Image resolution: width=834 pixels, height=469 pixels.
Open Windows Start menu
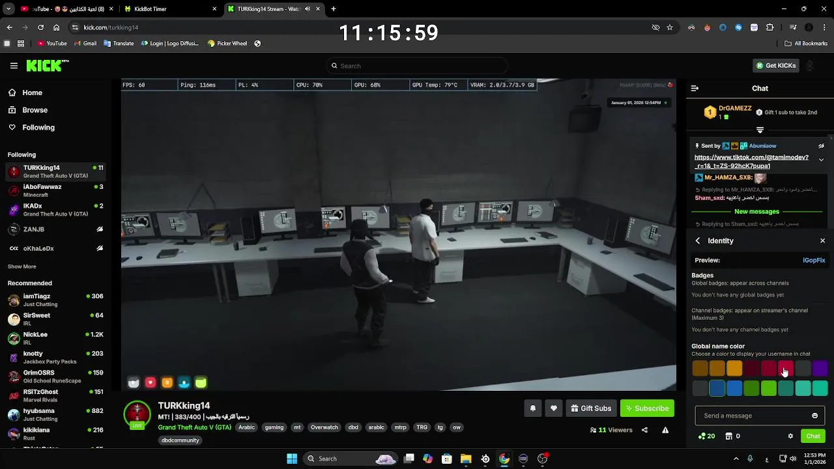point(292,459)
